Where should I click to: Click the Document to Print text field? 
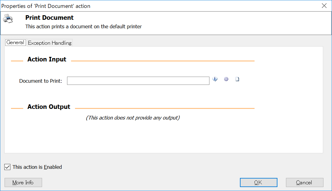138,81
